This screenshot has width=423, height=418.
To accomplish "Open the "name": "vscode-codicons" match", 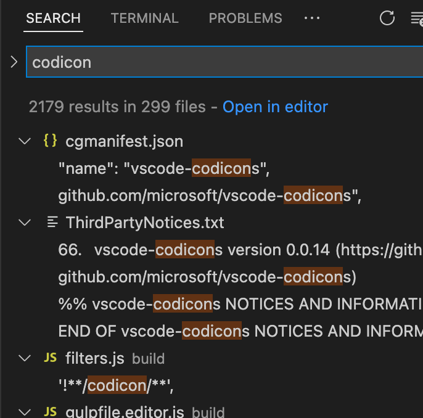I will click(x=165, y=168).
